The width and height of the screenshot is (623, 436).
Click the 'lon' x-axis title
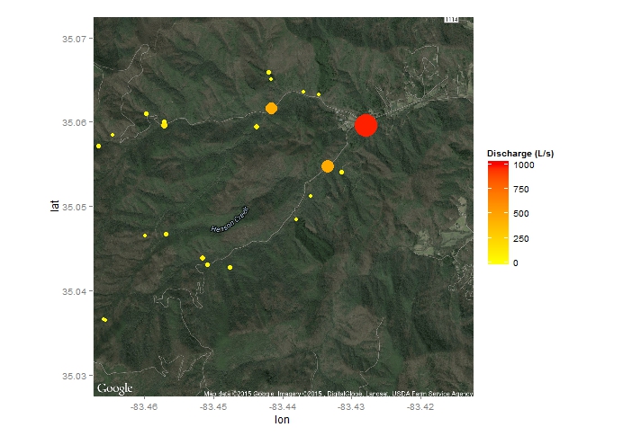click(283, 420)
